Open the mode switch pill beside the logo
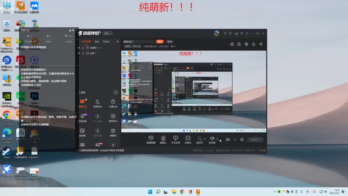This screenshot has width=348, height=196. pyautogui.click(x=107, y=34)
